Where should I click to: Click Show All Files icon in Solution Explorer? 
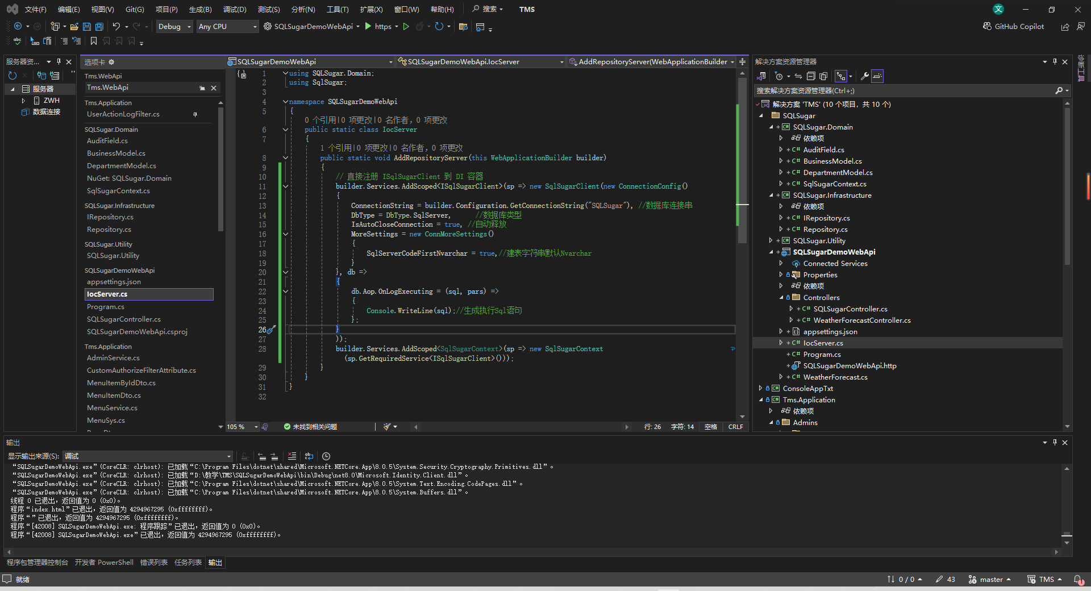click(x=823, y=76)
